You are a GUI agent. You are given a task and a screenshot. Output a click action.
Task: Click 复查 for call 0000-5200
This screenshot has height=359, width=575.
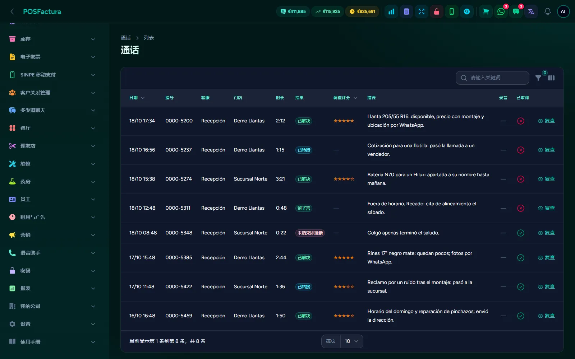pyautogui.click(x=546, y=121)
